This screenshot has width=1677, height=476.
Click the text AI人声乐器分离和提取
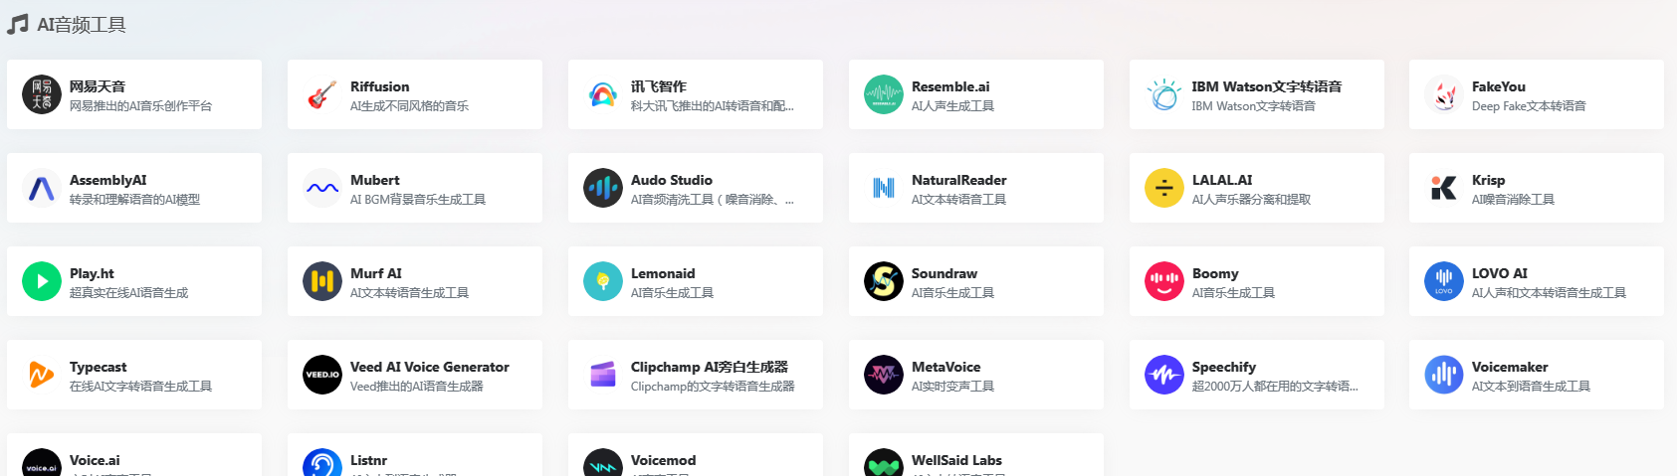click(x=1251, y=199)
